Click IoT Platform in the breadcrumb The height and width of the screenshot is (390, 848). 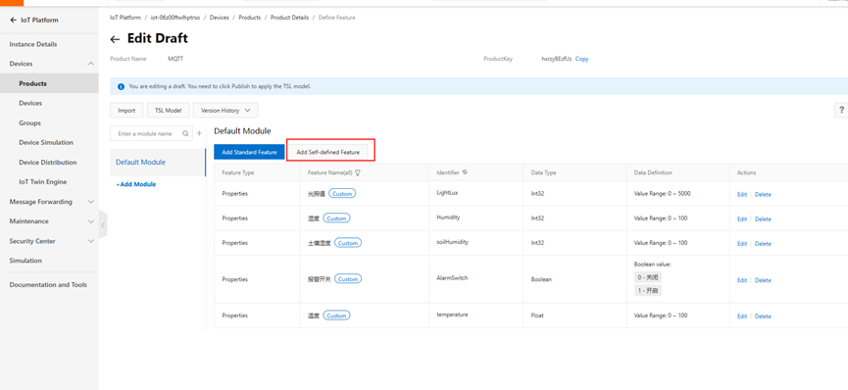[x=125, y=18]
